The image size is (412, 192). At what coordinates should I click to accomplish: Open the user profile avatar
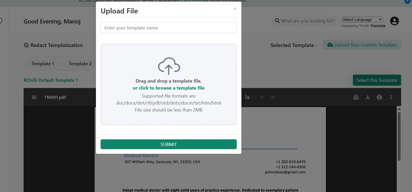tap(394, 21)
